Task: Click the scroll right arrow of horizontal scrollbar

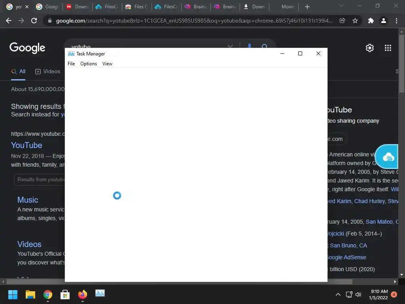Action: [395, 281]
